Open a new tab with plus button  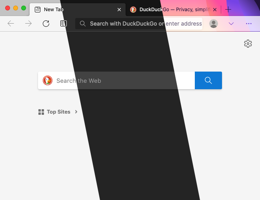tap(228, 10)
